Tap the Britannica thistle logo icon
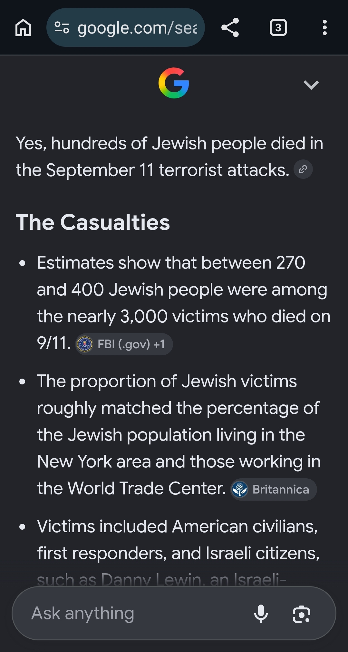348x652 pixels. [x=240, y=489]
